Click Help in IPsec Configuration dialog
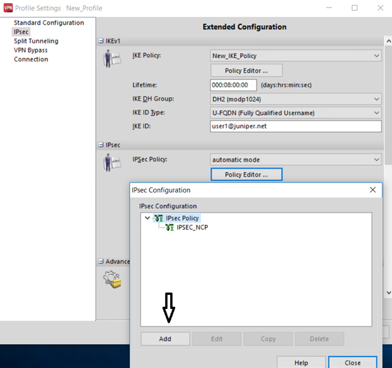The image size is (392, 368). 302,362
